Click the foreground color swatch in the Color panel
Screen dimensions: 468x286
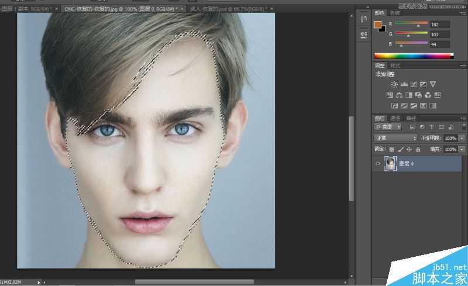point(378,25)
